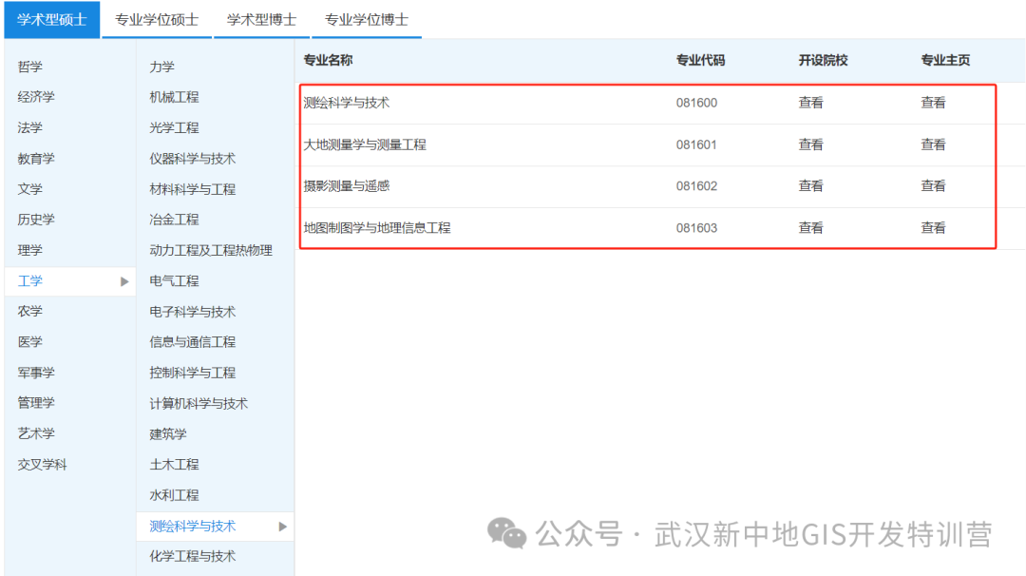This screenshot has height=576, width=1026.
Task: Switch to the 学术型硕士 tab
Action: click(x=51, y=20)
